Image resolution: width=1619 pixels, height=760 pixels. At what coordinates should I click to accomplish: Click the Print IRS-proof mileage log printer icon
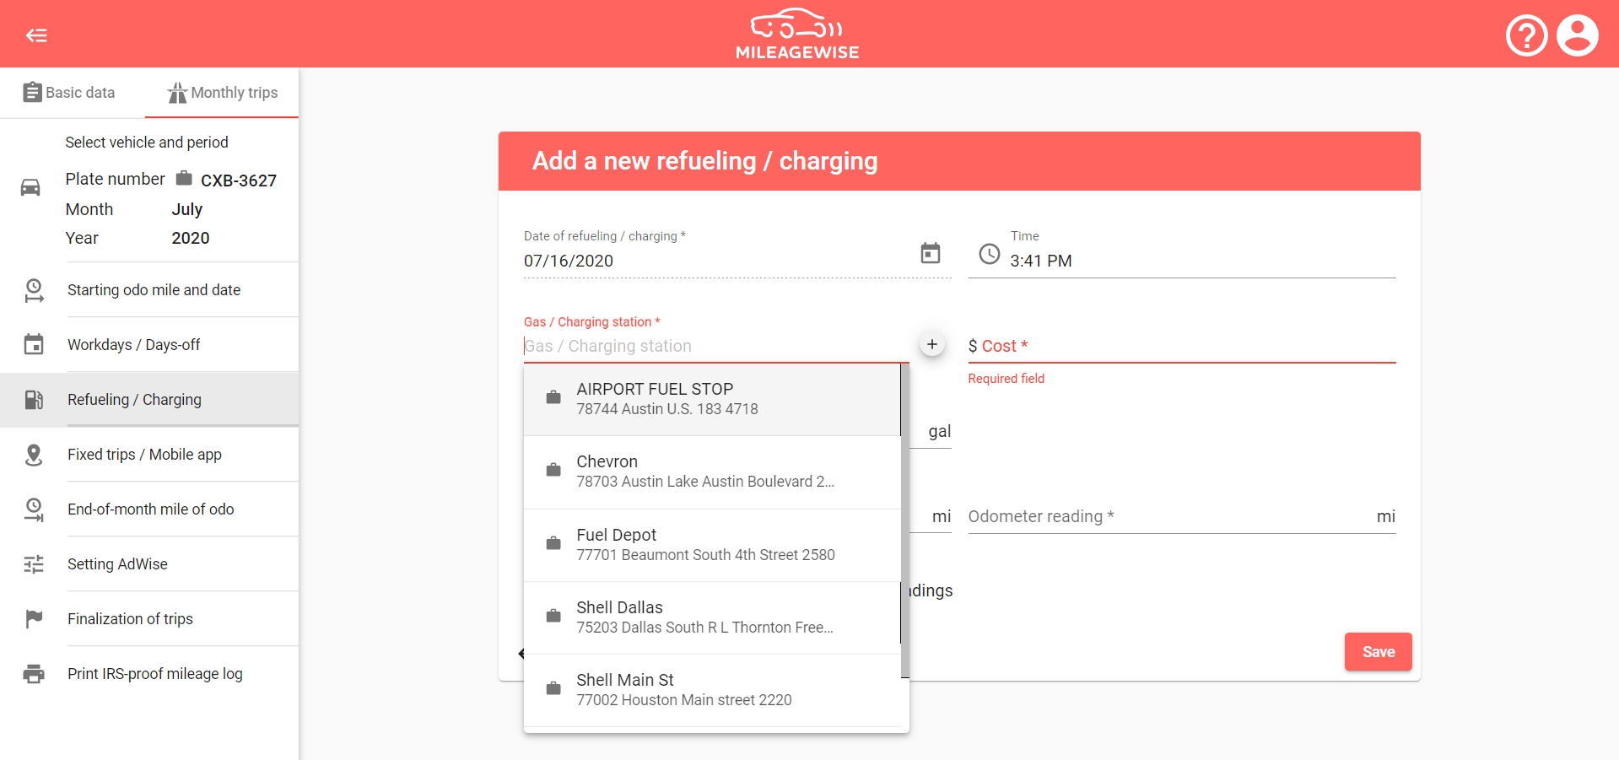[34, 673]
